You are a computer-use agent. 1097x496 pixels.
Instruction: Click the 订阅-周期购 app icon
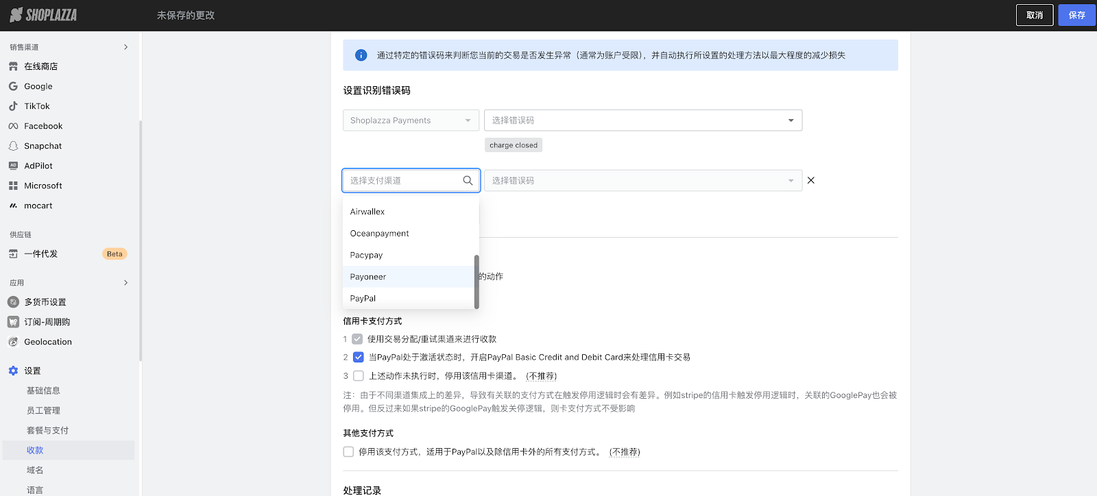13,322
